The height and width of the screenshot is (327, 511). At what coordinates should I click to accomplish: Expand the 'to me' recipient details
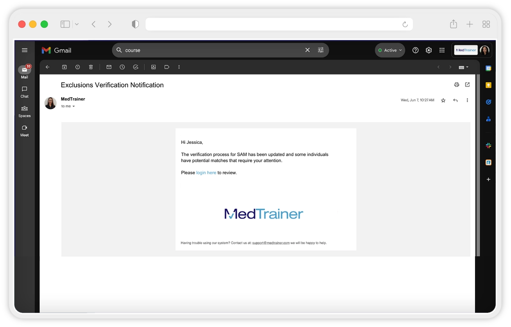pos(74,106)
